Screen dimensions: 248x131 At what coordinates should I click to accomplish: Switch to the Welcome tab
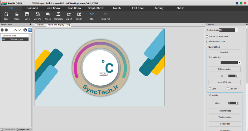[41, 25]
